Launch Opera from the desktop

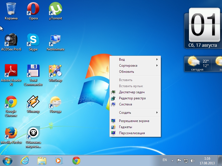[33, 11]
